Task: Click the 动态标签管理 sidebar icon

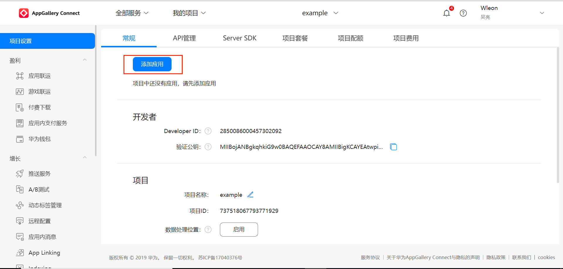Action: pyautogui.click(x=20, y=205)
